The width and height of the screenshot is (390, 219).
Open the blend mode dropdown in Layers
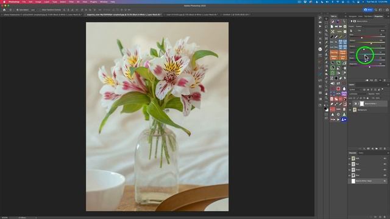[358, 94]
